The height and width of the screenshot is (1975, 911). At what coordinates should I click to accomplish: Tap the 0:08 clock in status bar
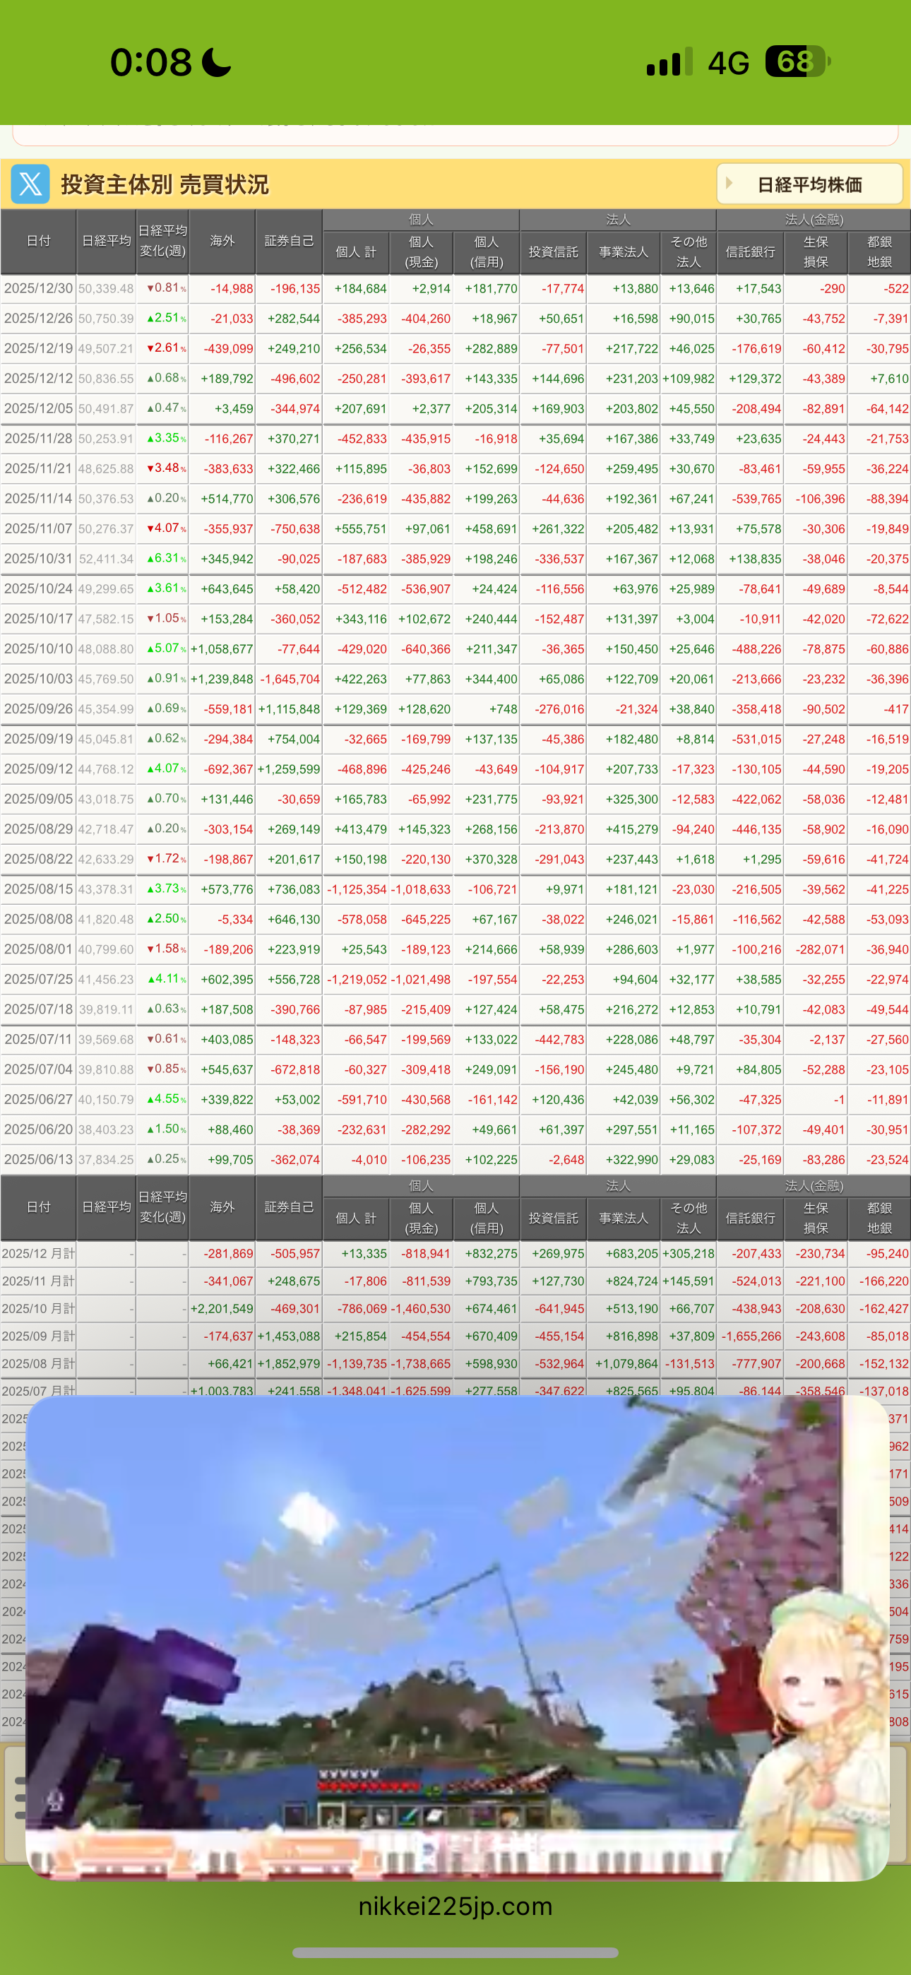tap(150, 62)
